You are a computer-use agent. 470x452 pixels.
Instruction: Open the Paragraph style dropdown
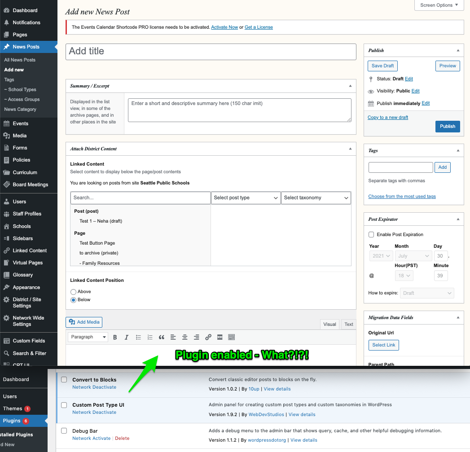coord(88,337)
